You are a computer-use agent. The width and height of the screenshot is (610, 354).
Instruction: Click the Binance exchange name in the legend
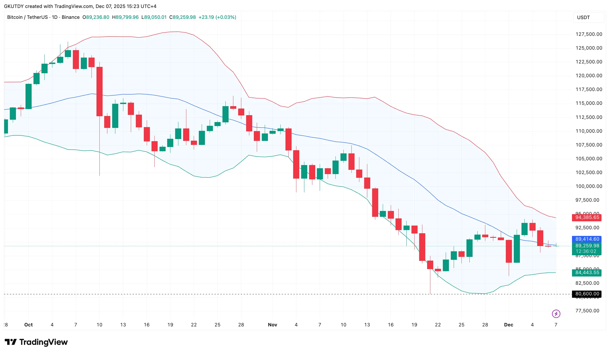coord(71,17)
